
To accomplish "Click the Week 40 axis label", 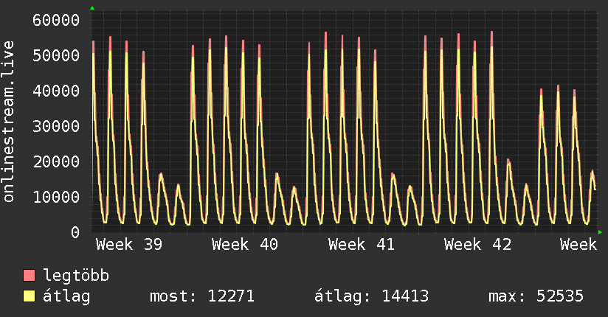I will click(x=245, y=245).
